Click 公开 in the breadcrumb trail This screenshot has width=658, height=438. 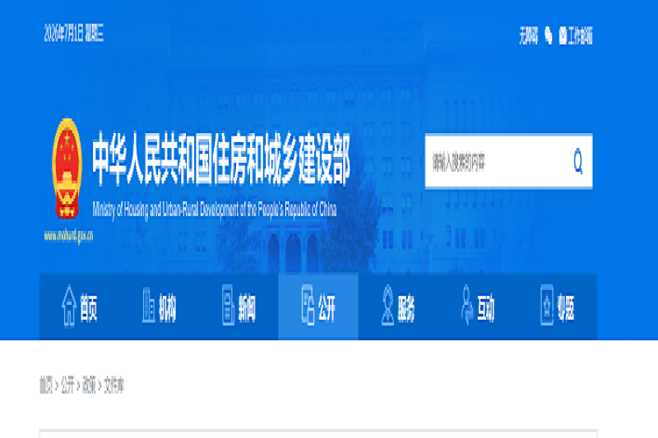67,385
